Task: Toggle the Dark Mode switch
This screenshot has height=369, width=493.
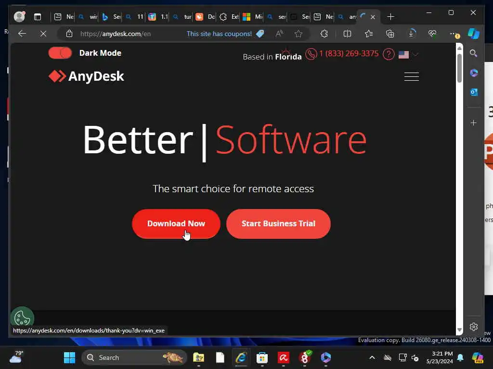Action: 60,53
